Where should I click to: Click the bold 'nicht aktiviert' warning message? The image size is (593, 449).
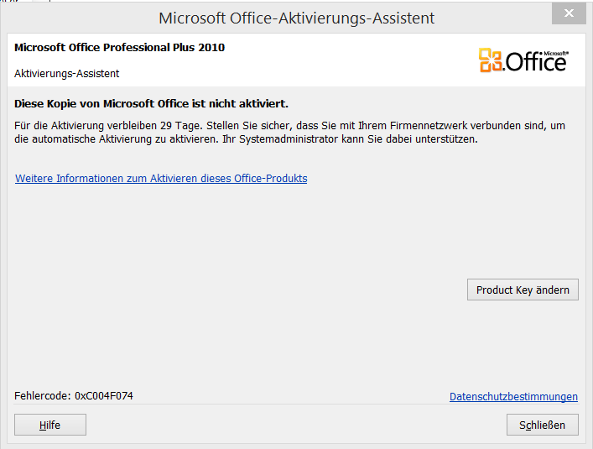coord(151,103)
